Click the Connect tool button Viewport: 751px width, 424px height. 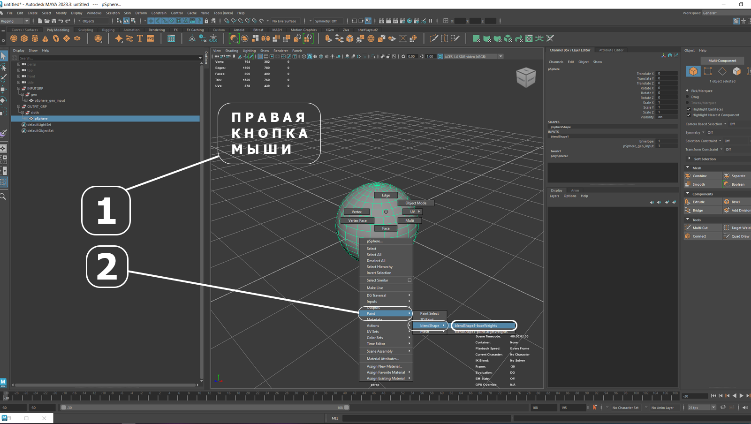coord(703,236)
